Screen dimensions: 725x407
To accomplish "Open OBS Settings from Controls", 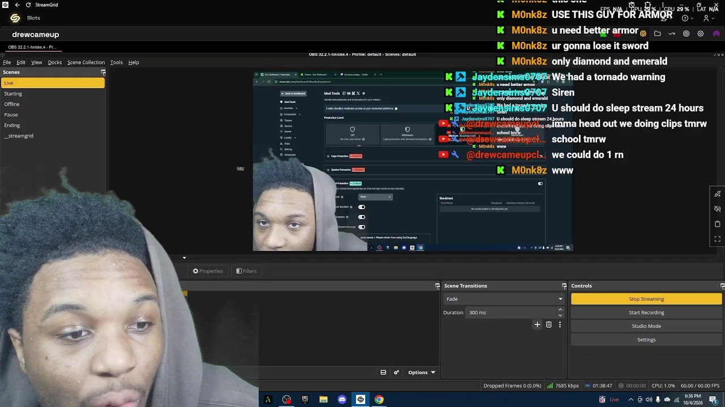I will click(646, 340).
